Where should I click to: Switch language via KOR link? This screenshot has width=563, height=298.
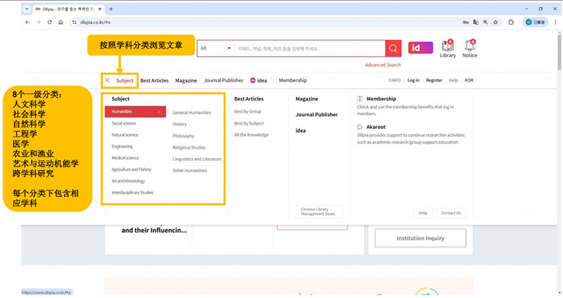tap(469, 80)
